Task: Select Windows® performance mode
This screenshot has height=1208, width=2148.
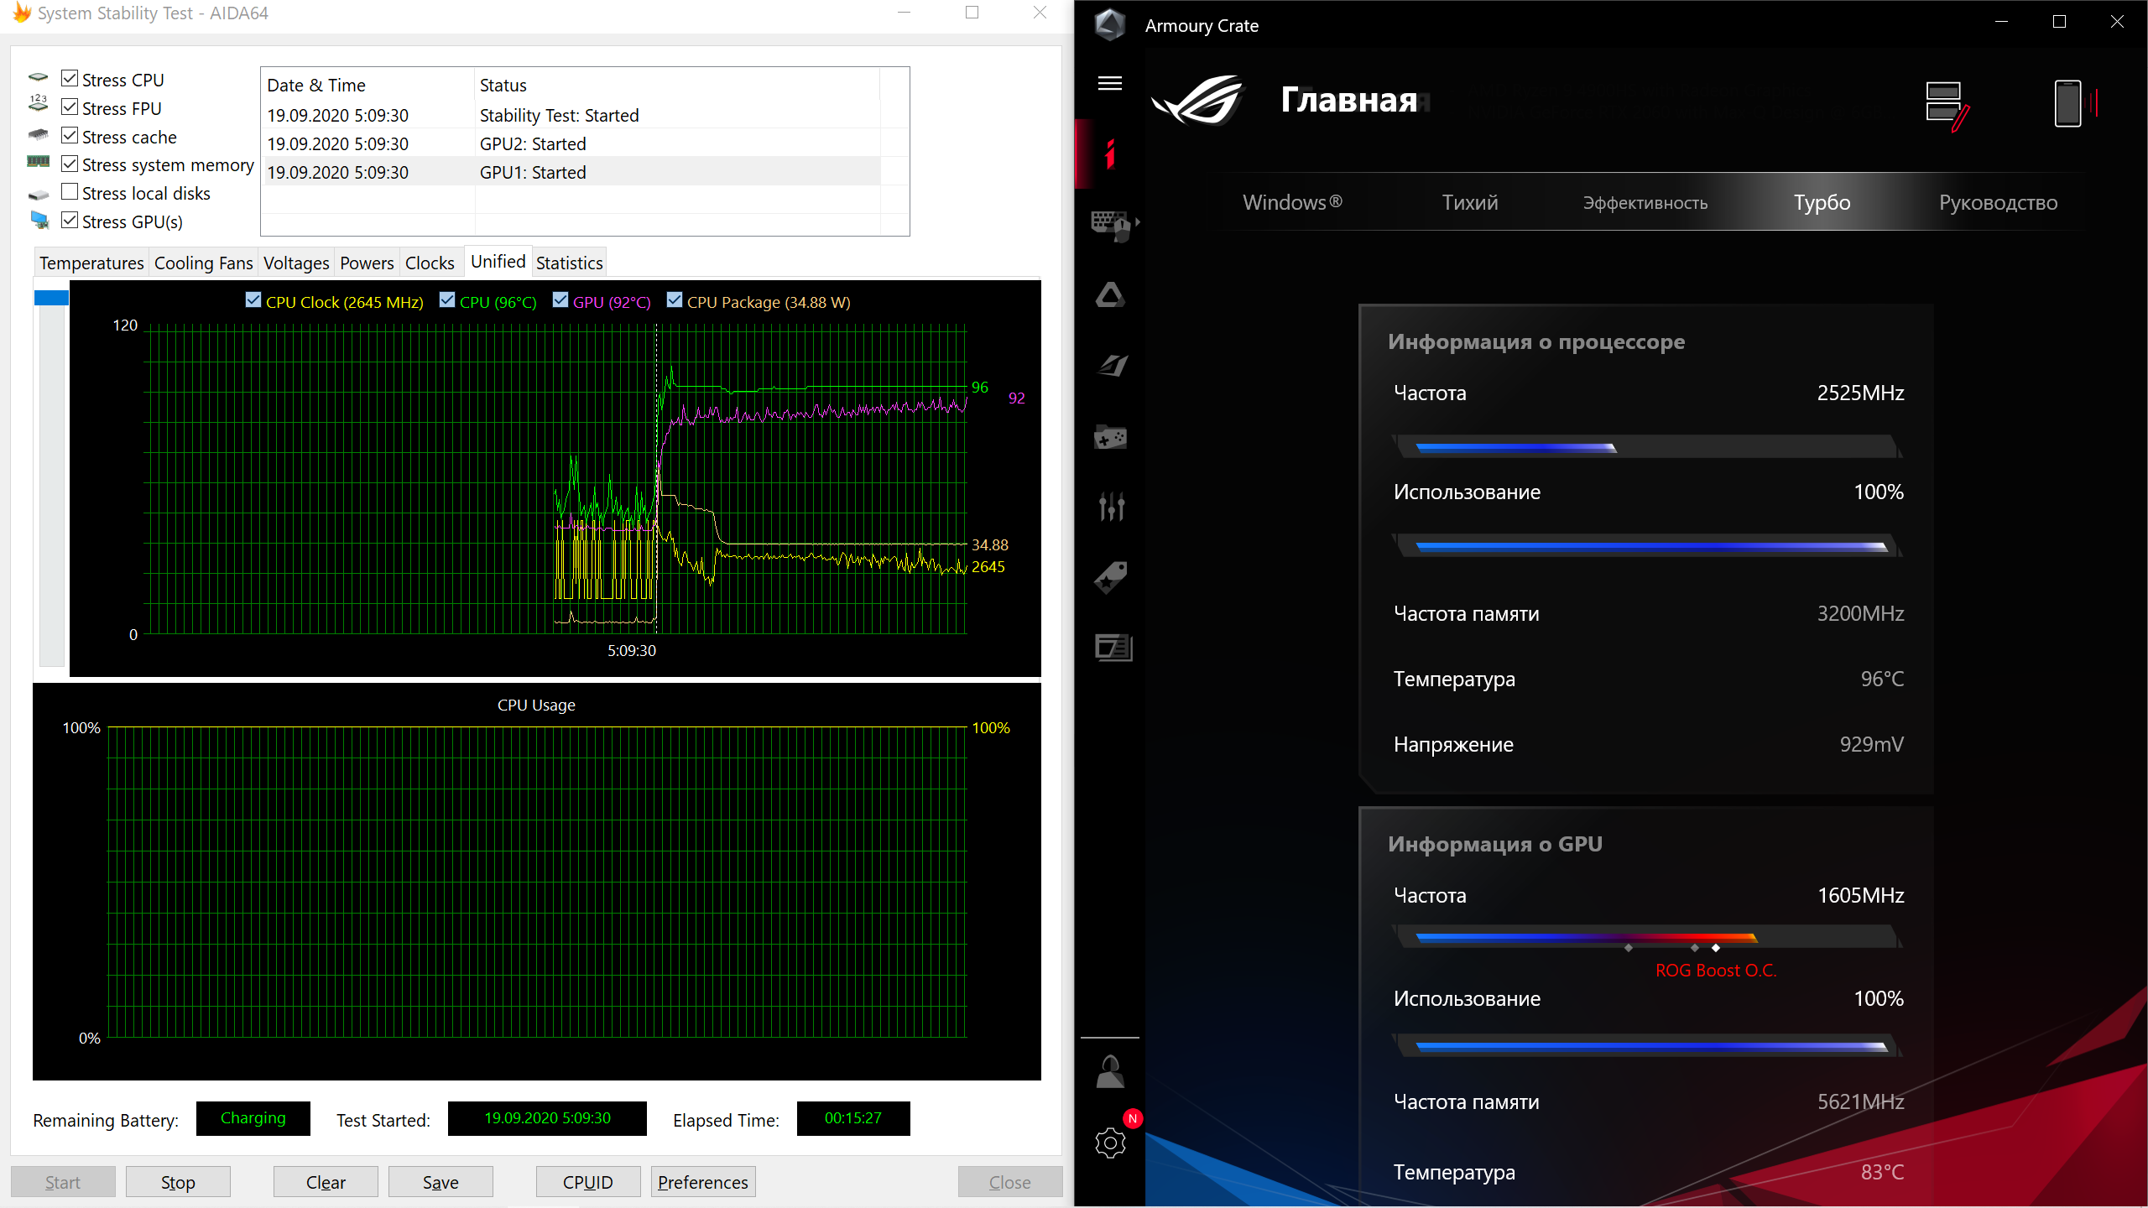Action: (1292, 202)
